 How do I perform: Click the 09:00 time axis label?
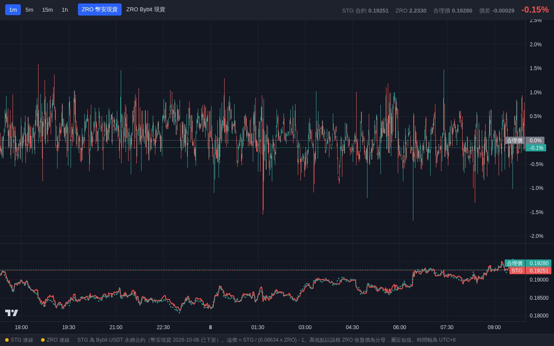click(x=494, y=327)
